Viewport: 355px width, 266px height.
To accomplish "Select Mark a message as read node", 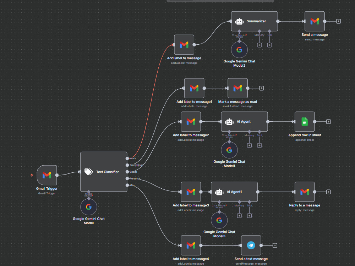I will click(238, 88).
